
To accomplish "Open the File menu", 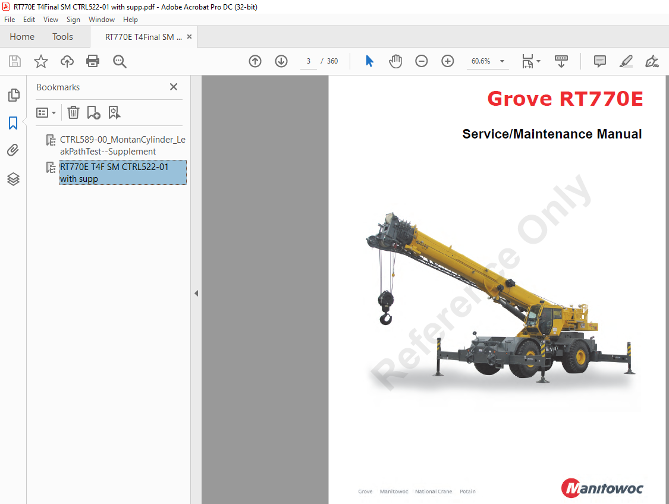I will click(x=10, y=20).
